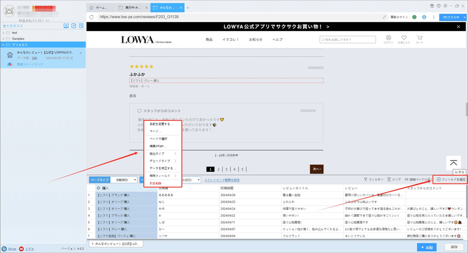Click the gift icon in title bar
This screenshot has width=468, height=253.
pos(432,6)
